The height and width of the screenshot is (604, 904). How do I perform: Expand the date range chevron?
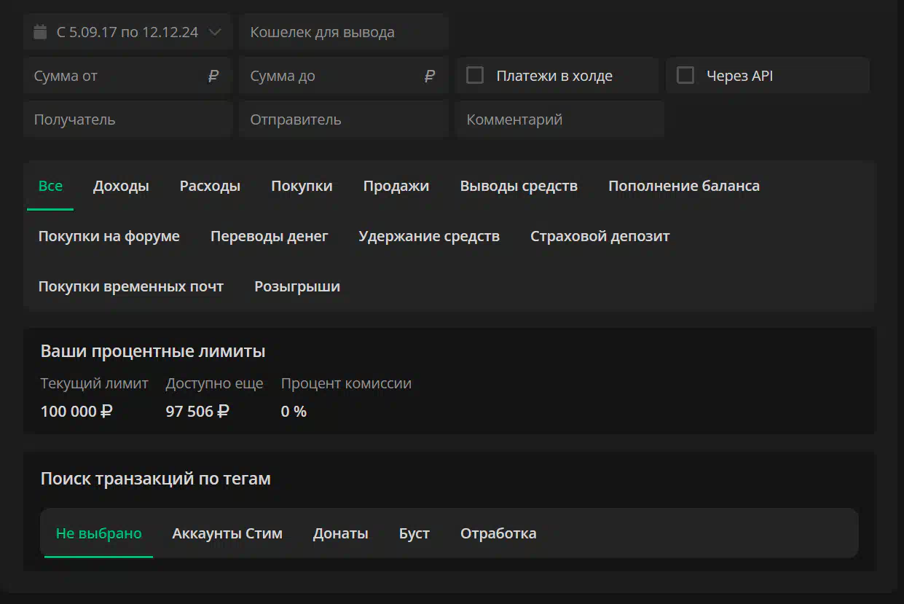coord(215,32)
